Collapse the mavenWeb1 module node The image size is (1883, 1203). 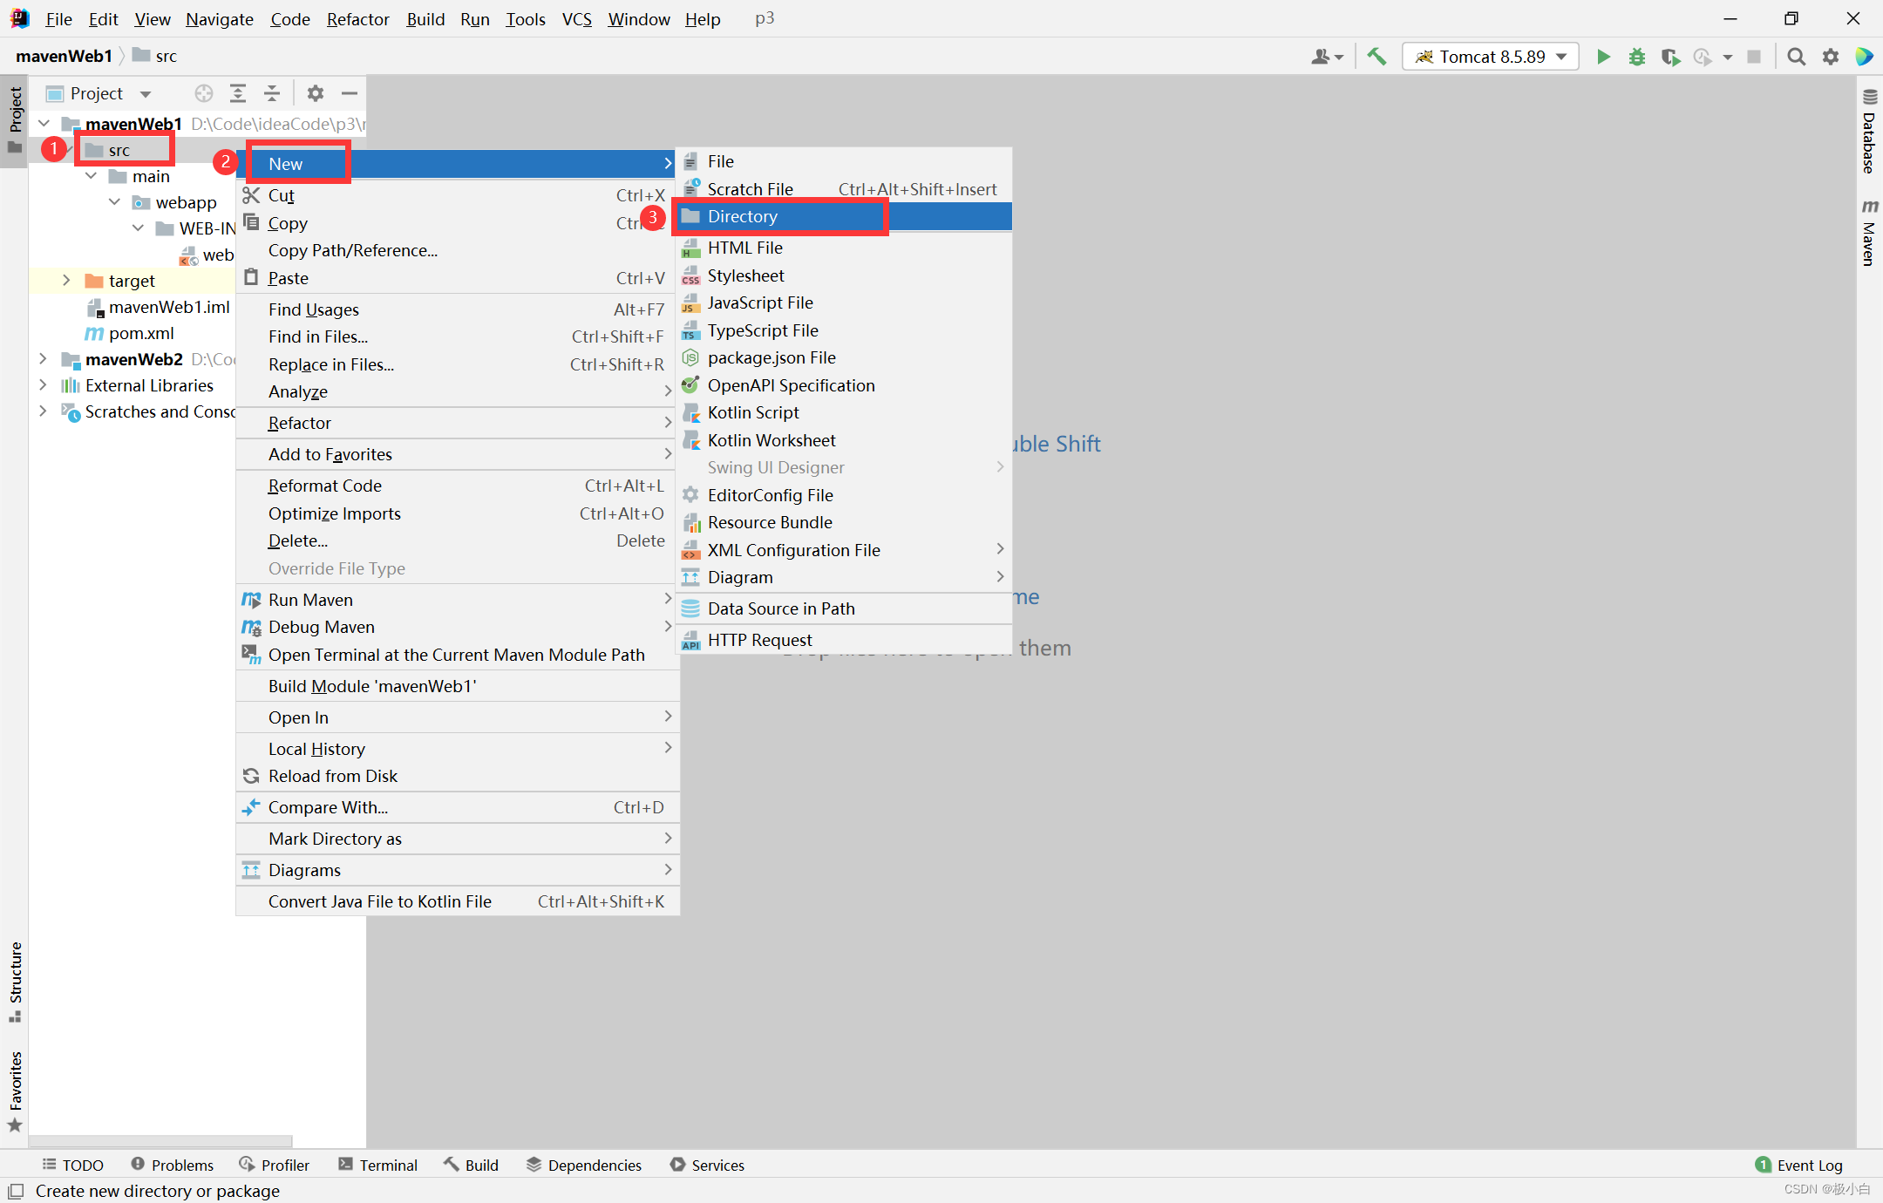[44, 124]
